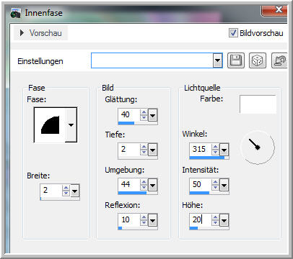Decrease Tiefe value with down arrow
This screenshot has width=293, height=259.
144,153
